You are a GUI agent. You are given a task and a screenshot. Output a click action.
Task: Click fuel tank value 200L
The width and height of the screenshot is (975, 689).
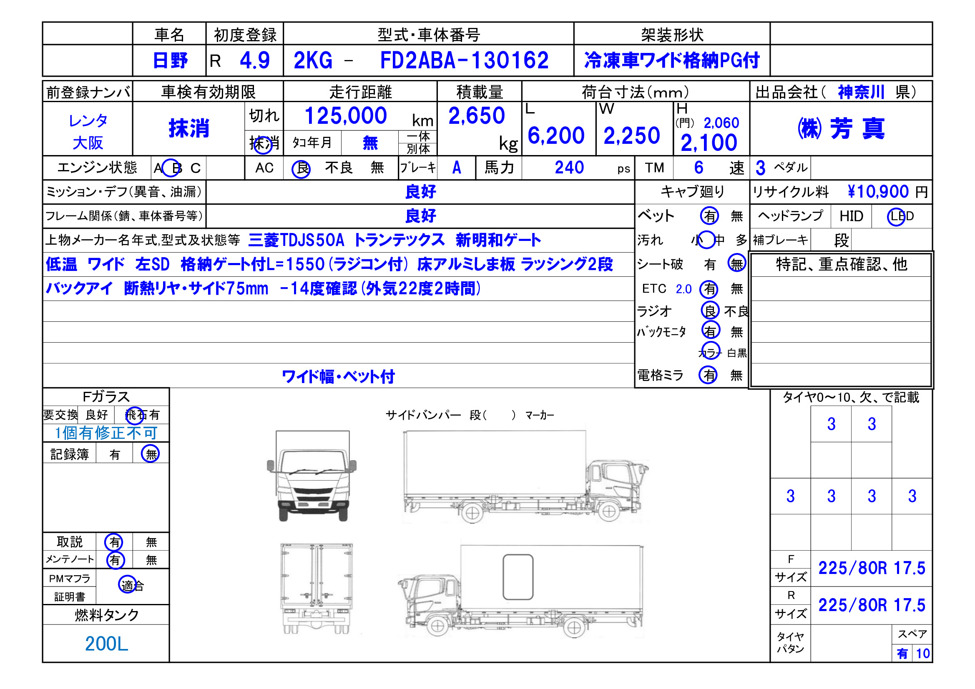point(106,644)
